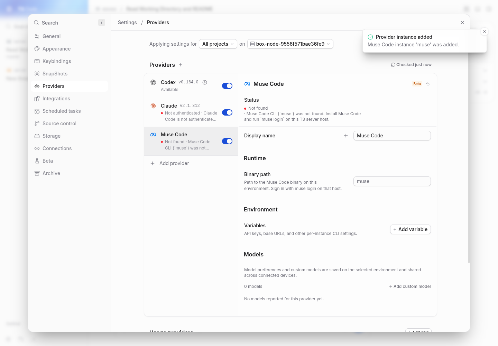Image resolution: width=498 pixels, height=346 pixels.
Task: Click the Beta badge on Muse Code
Action: tap(417, 84)
